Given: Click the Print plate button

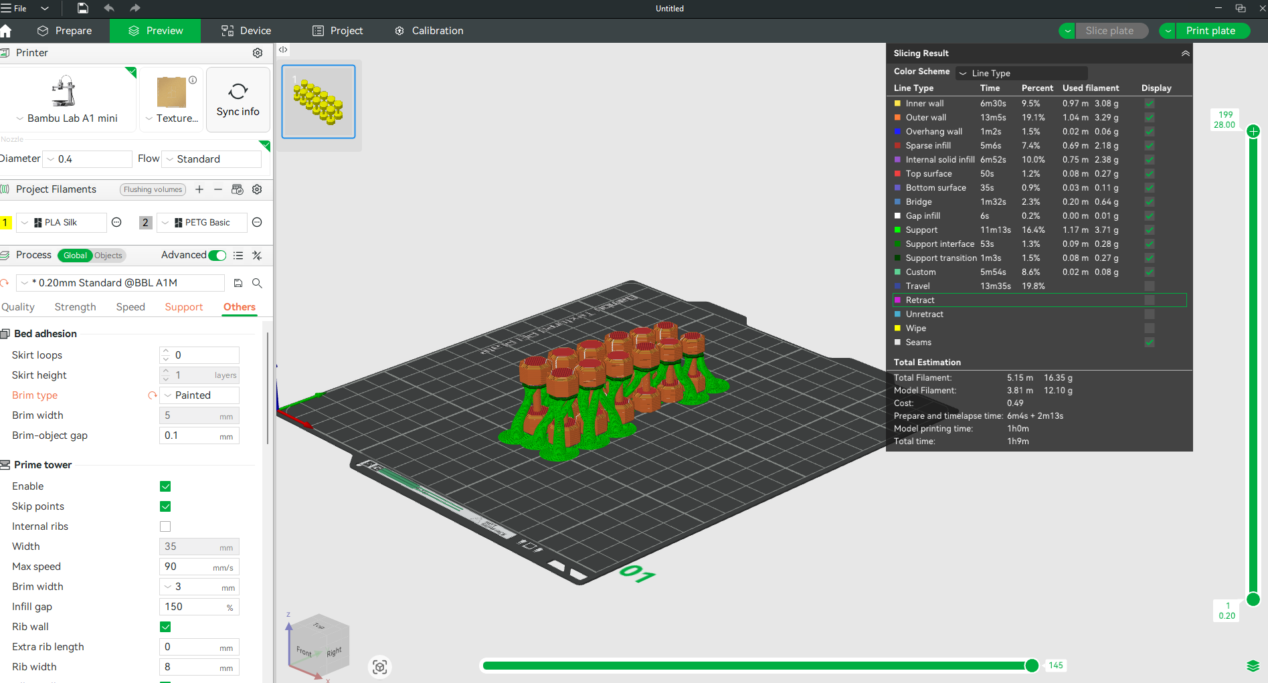Looking at the screenshot, I should [1210, 31].
